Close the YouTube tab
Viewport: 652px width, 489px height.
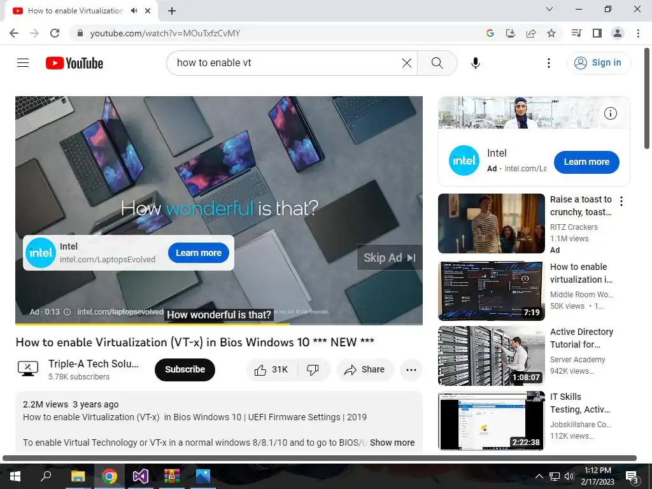(x=148, y=11)
